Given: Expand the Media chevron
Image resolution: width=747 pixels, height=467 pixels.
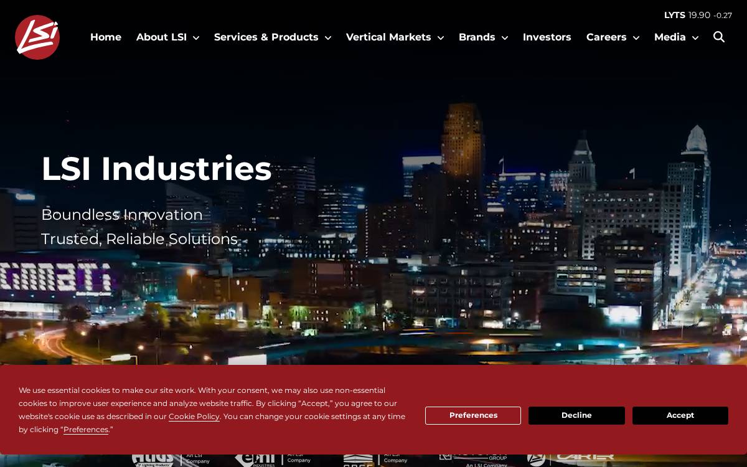Looking at the screenshot, I should [695, 38].
